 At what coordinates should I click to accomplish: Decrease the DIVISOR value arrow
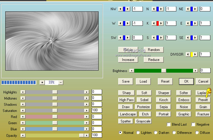pos(188,54)
